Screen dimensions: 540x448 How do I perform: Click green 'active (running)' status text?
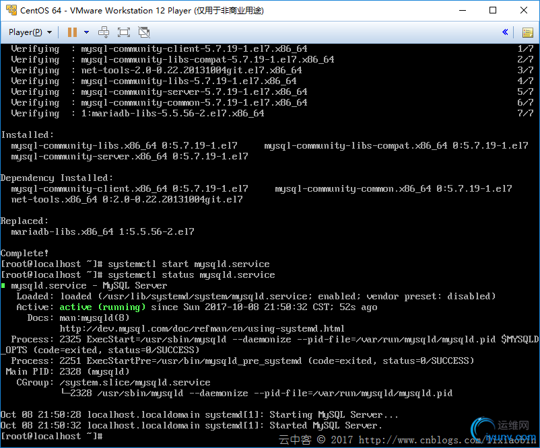[102, 307]
